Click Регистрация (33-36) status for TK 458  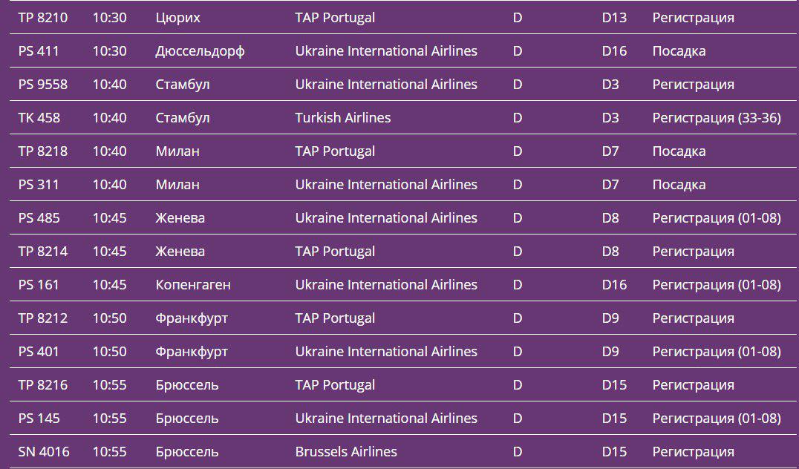pyautogui.click(x=717, y=118)
